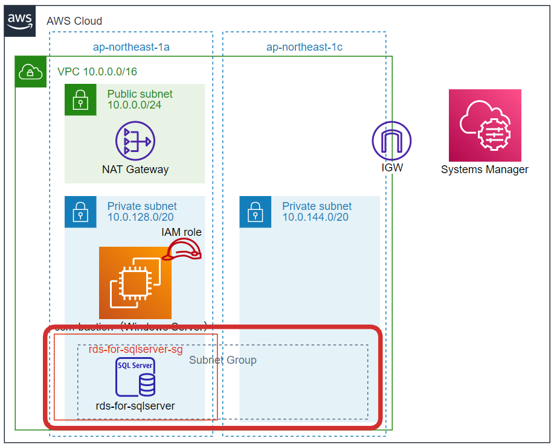The height and width of the screenshot is (447, 554).
Task: Click the SQL Server database icon
Action: coord(134,375)
